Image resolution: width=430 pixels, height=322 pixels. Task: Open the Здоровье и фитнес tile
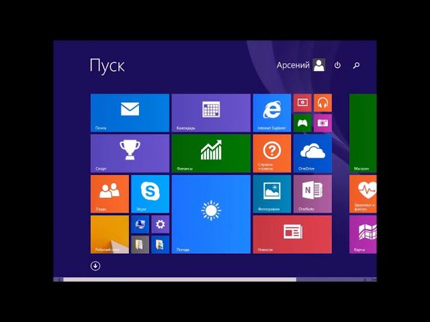tap(363, 194)
